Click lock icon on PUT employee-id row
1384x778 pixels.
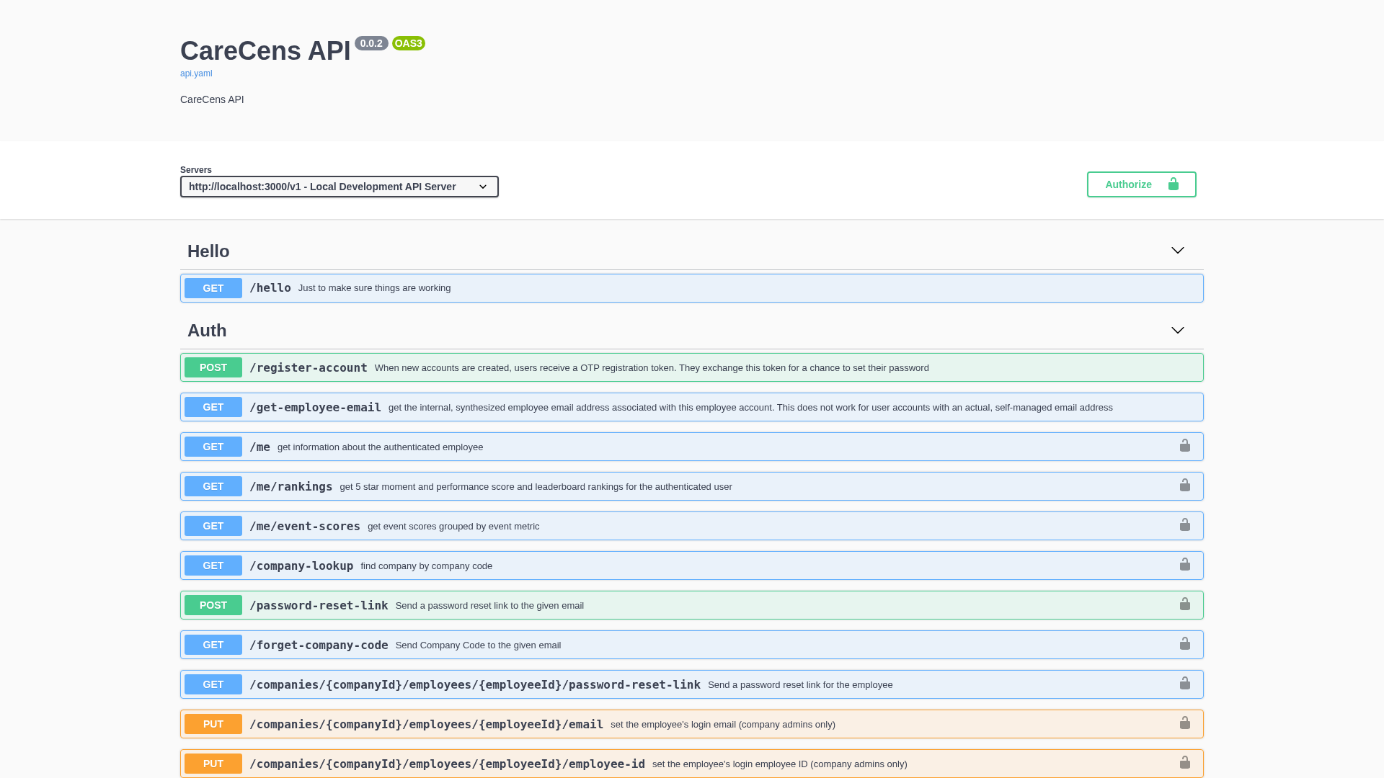1184,763
